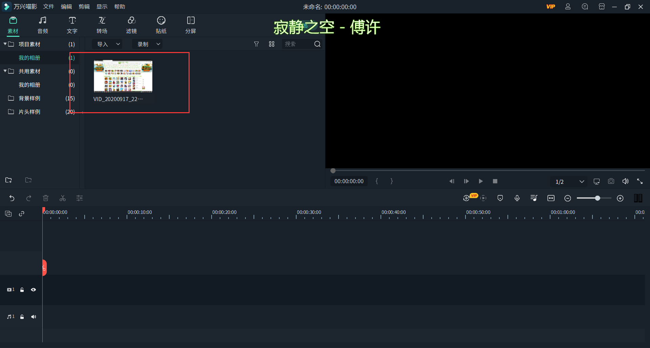Viewport: 650px width, 348px height.
Task: Switch to the 转场 transitions tab
Action: 102,25
